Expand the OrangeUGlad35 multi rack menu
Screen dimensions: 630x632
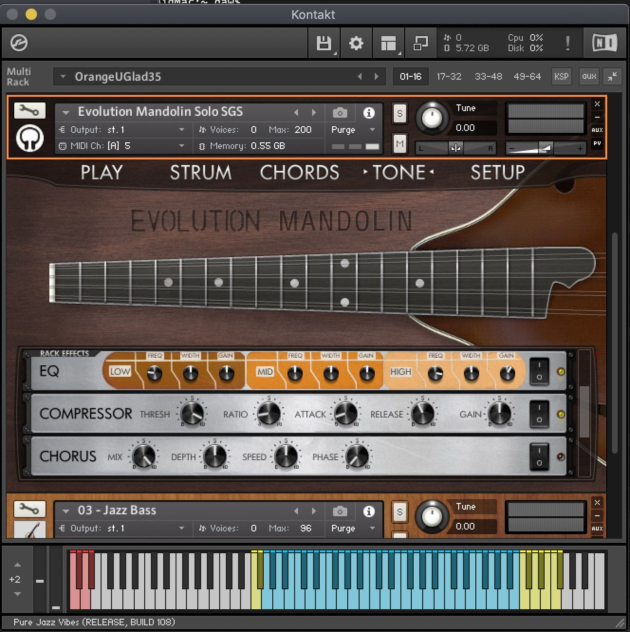pos(63,76)
